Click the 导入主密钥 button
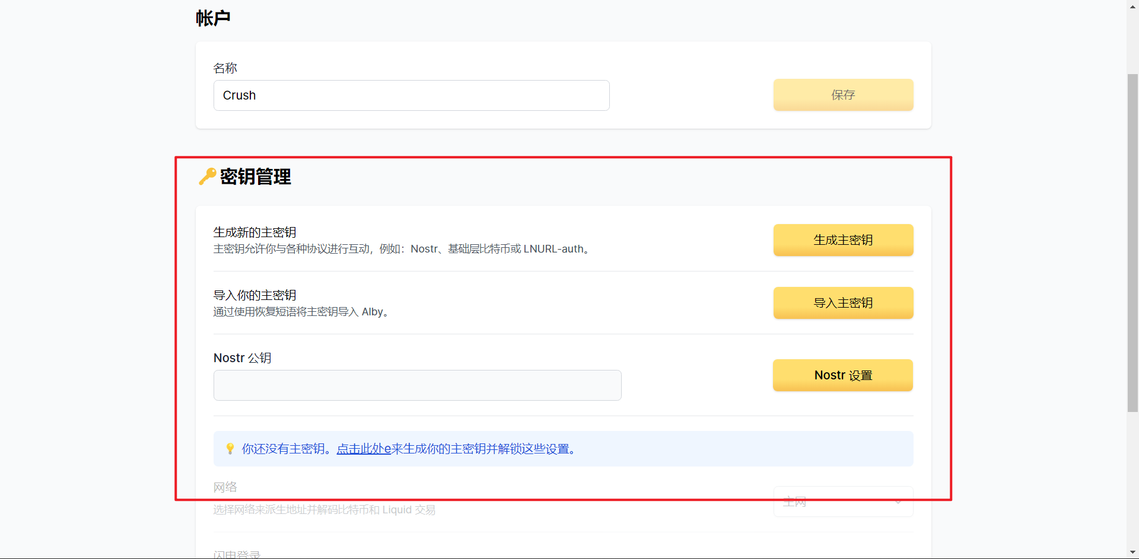 click(842, 303)
